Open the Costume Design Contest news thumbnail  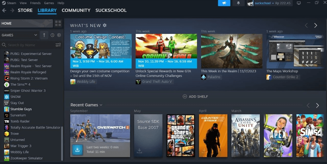[x=101, y=51]
